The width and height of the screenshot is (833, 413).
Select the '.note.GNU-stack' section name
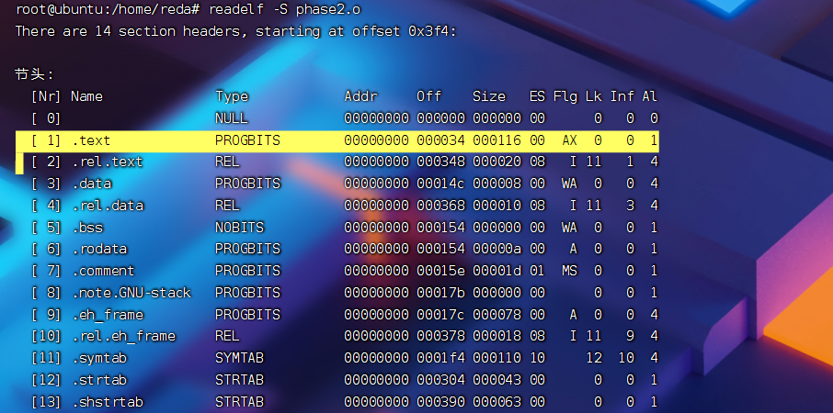tap(131, 293)
